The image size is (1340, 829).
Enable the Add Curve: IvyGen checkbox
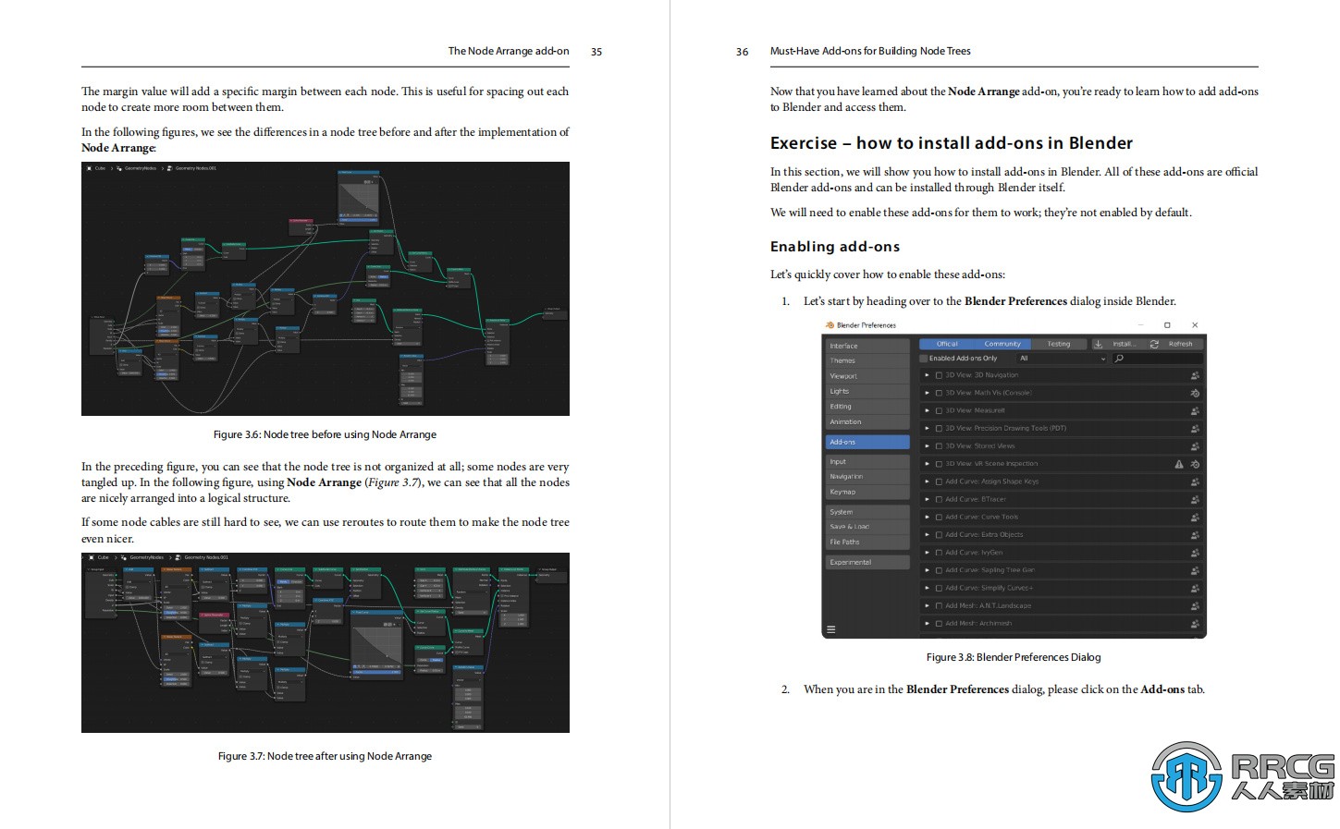(939, 553)
